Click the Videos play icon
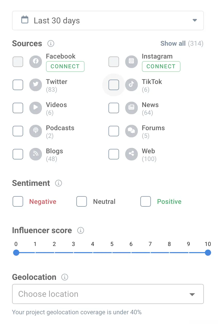Screen dimensions: 218x324 [35, 108]
